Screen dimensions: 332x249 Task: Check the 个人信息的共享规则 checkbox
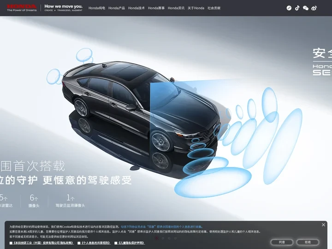pos(79,243)
